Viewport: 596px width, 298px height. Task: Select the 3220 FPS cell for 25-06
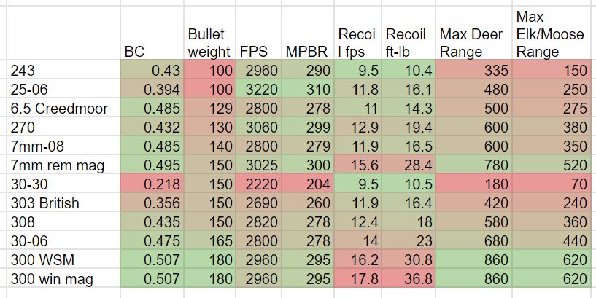[259, 89]
